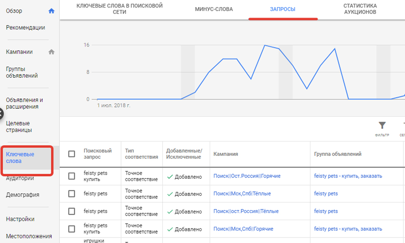This screenshot has height=243, width=405.
Task: Open campaign link Поиск||Ост.Россия||Горячие
Action: coord(247,176)
